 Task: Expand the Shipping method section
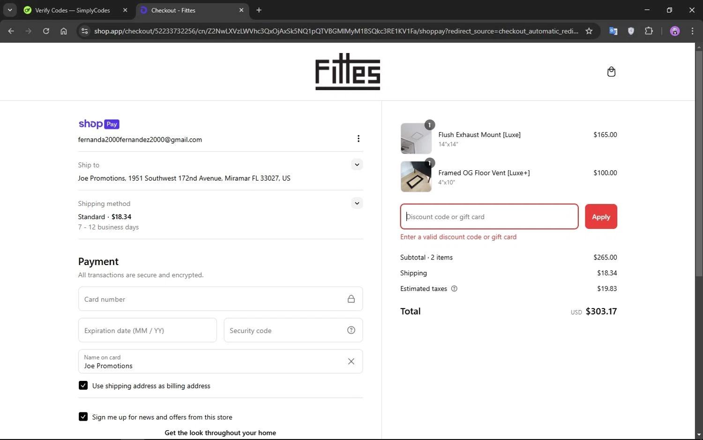[x=357, y=203]
